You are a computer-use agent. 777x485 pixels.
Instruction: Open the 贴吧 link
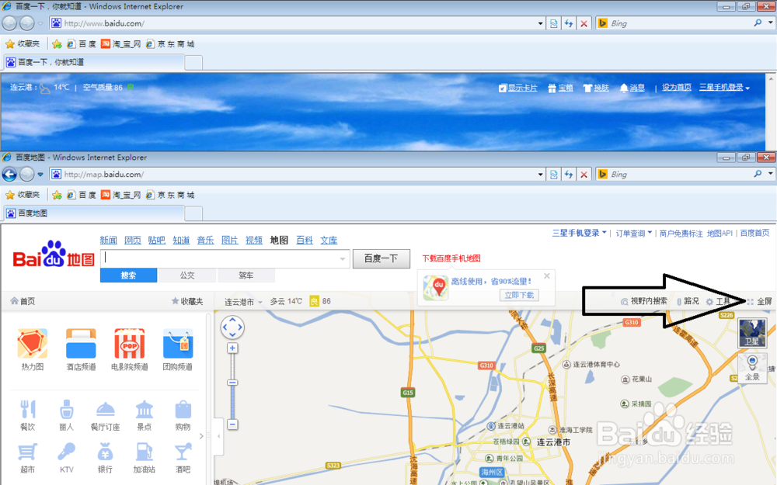pos(157,240)
